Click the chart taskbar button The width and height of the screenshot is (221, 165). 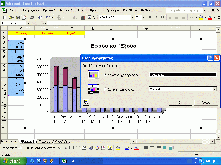[81, 161]
